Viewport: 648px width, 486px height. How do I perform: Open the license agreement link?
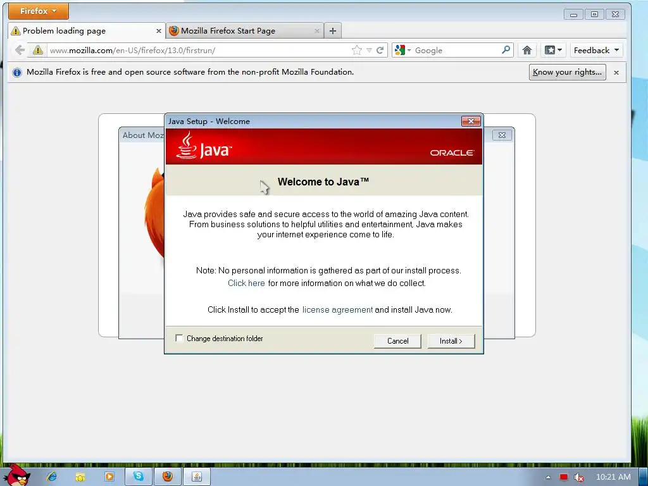337,310
